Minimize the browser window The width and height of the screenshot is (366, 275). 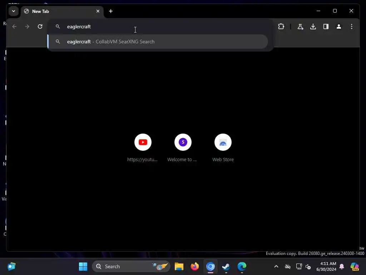coord(318,11)
